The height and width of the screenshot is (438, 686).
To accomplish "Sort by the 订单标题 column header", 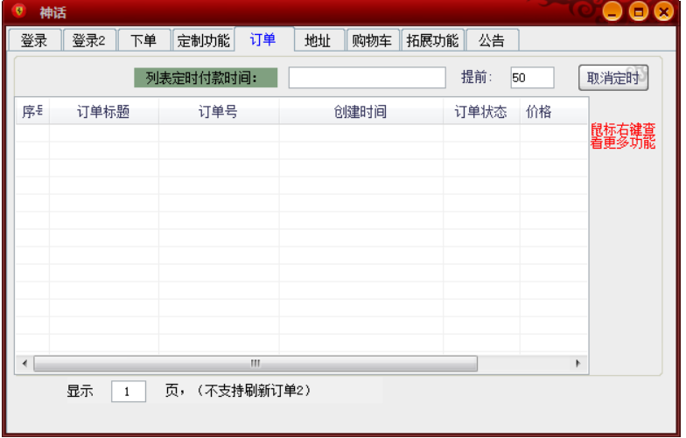I will tap(103, 112).
